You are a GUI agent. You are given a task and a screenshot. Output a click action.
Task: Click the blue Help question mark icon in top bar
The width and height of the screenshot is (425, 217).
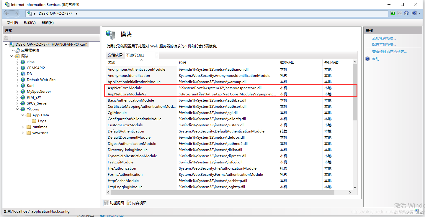click(415, 13)
